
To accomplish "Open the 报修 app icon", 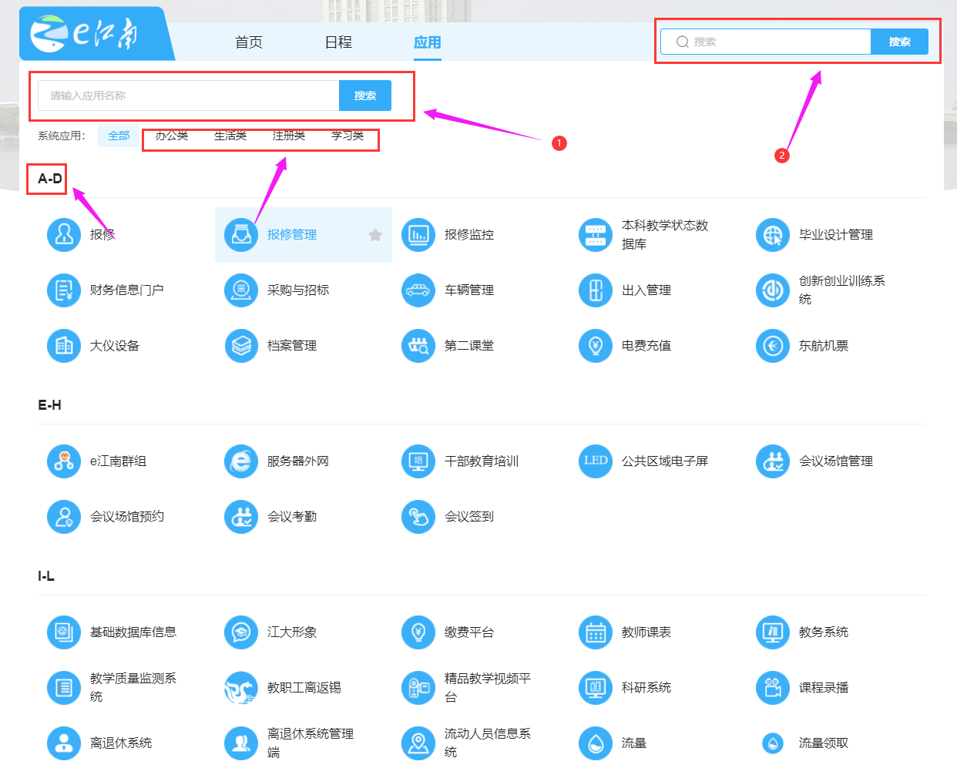I will 64,234.
